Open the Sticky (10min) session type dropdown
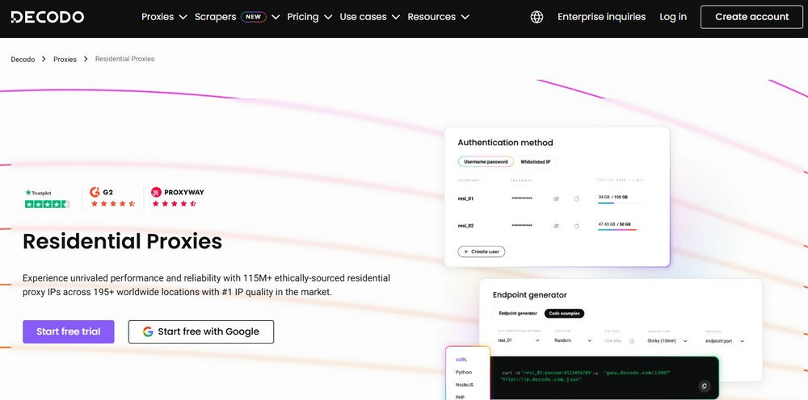 coord(667,340)
